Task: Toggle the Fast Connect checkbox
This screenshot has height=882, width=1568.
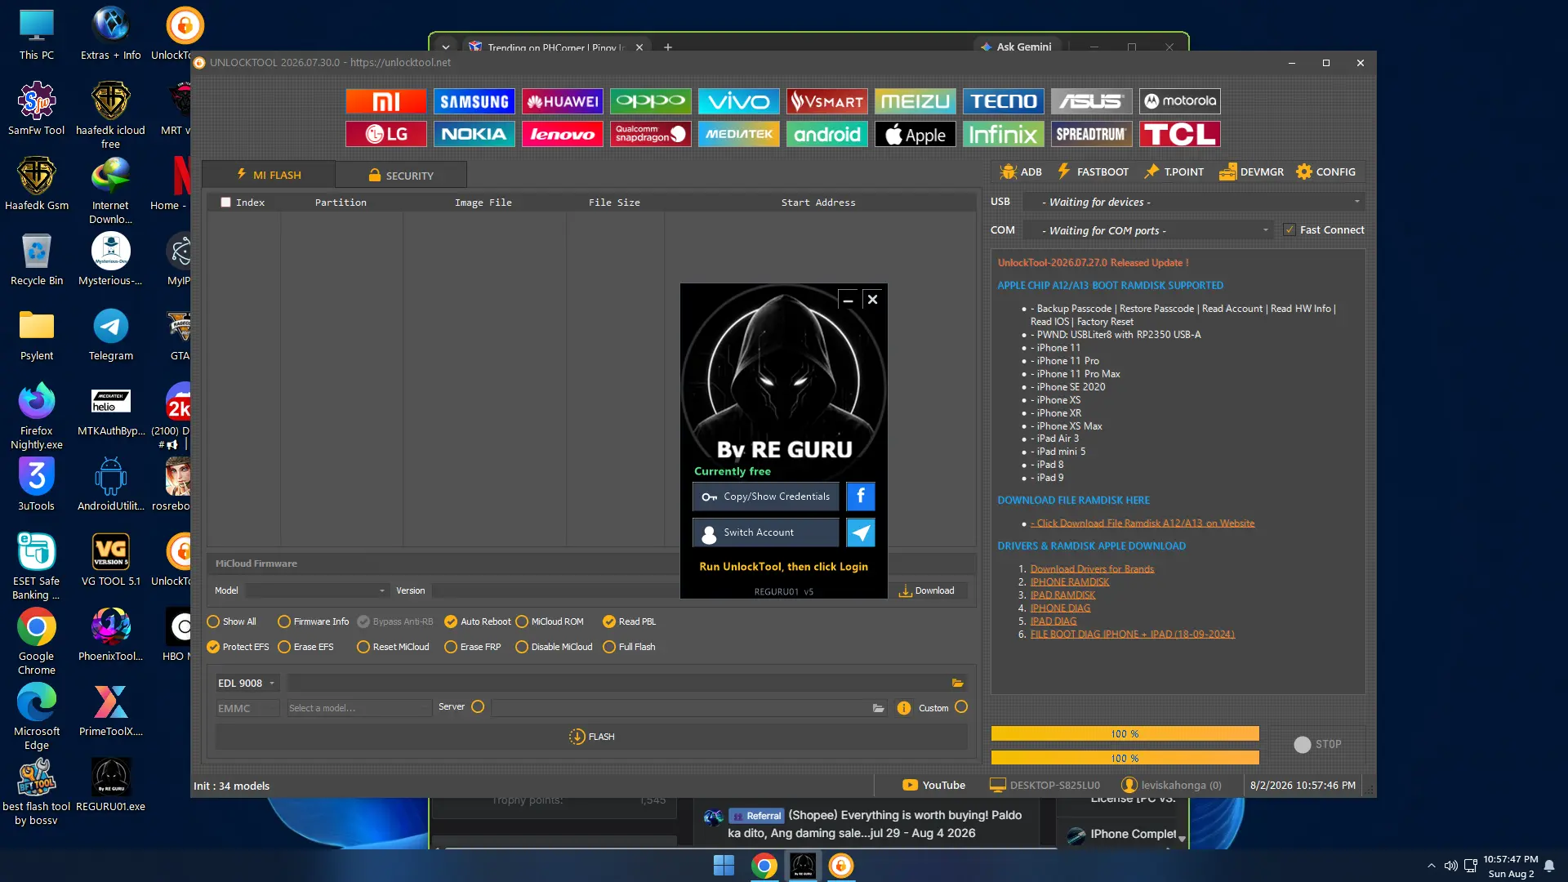Action: click(1289, 230)
